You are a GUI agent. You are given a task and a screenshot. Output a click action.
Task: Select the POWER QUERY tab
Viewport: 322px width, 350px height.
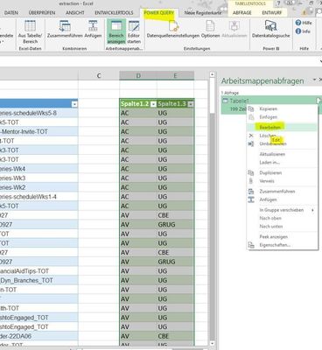159,13
